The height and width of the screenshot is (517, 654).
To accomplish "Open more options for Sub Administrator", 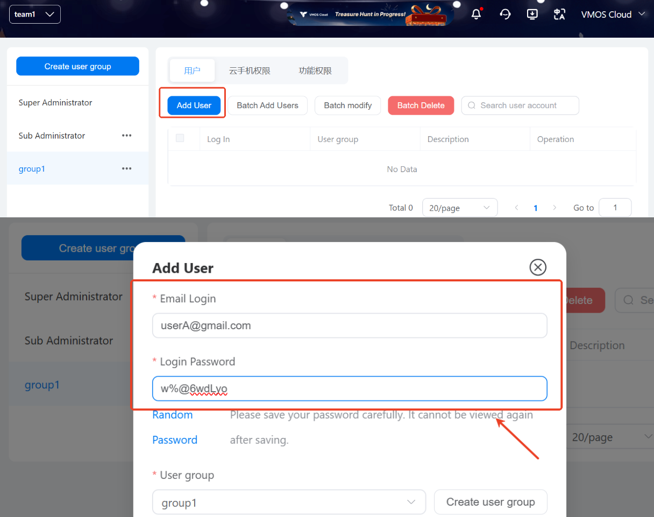I will tap(127, 136).
